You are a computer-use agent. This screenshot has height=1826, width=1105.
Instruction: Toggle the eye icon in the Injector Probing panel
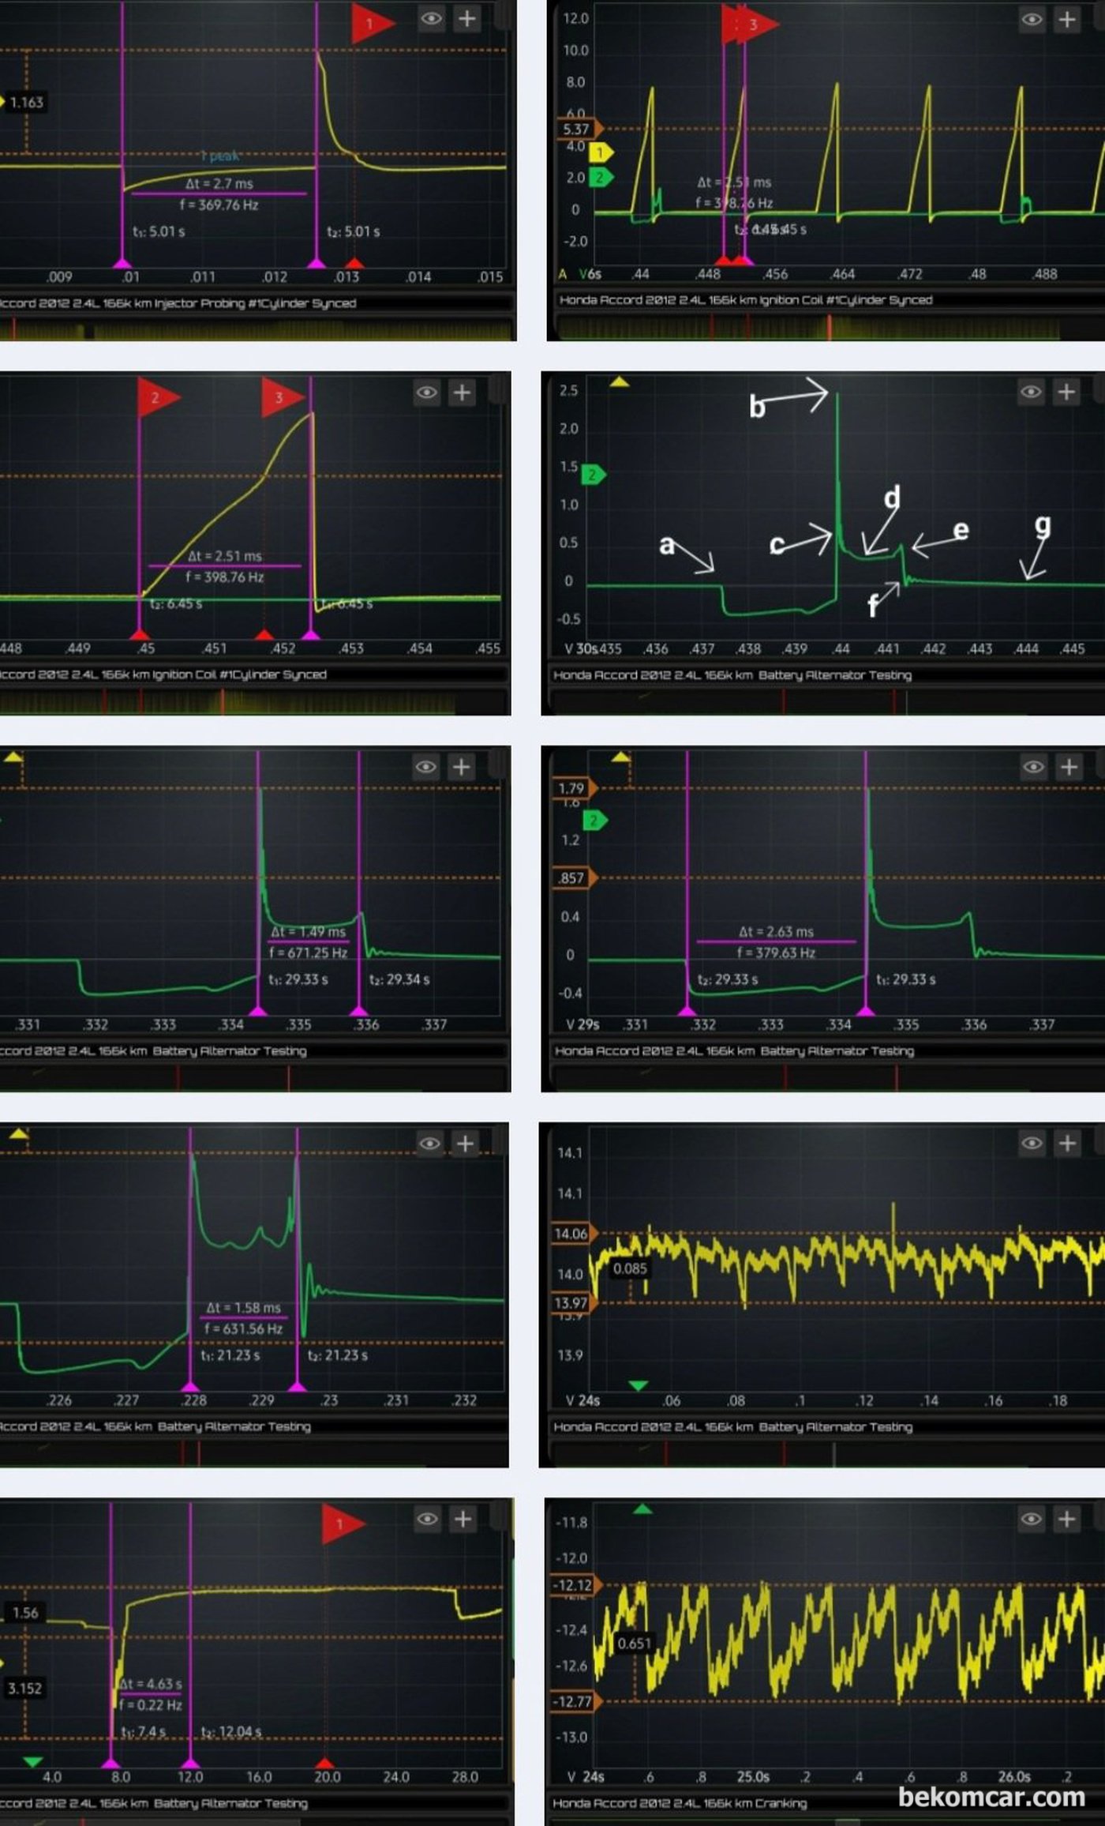(431, 19)
